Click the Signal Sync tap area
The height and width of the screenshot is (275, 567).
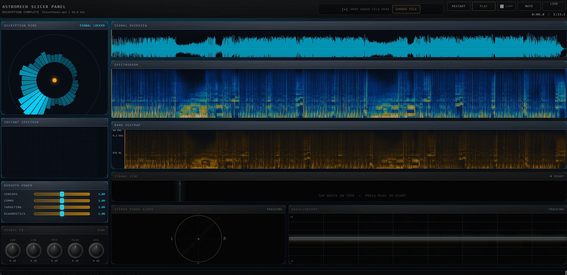[338, 191]
